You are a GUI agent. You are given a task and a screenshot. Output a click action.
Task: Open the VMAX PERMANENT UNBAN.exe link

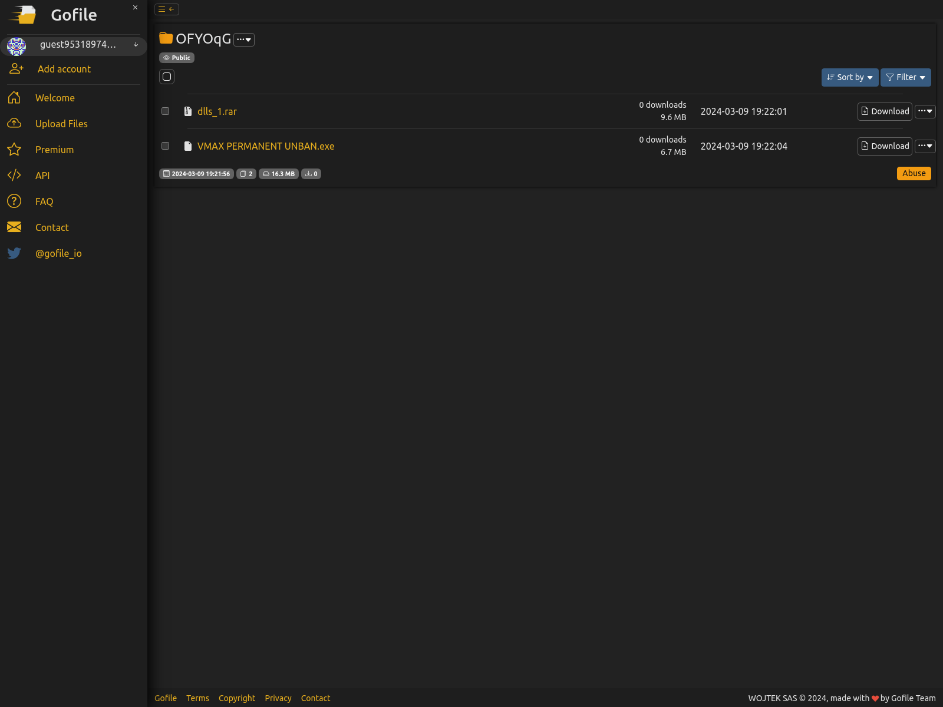[266, 146]
